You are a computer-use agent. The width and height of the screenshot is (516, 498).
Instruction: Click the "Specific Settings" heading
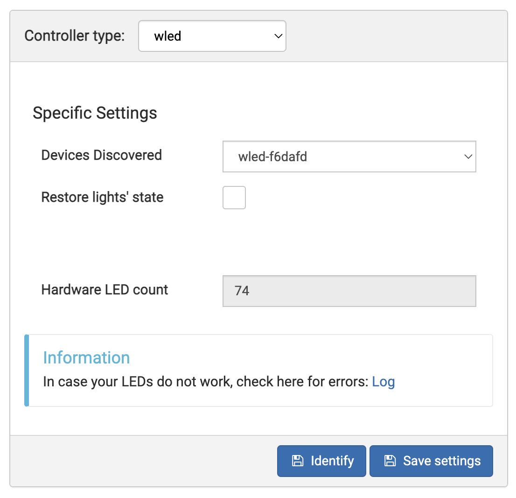(x=95, y=113)
